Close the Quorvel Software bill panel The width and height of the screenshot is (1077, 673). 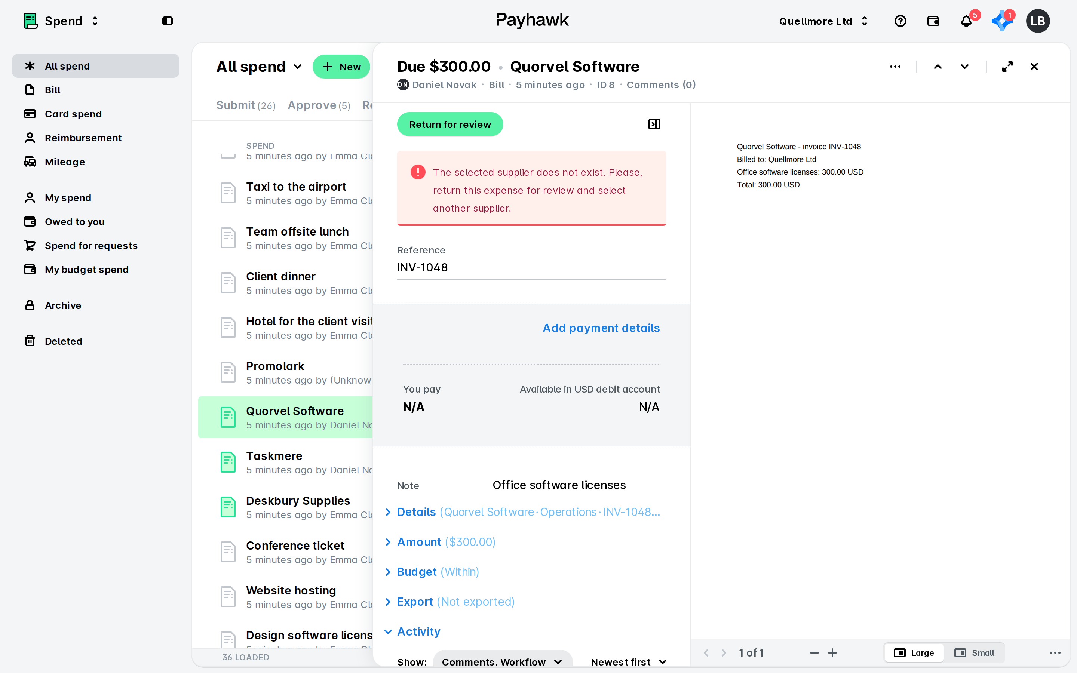(1034, 67)
